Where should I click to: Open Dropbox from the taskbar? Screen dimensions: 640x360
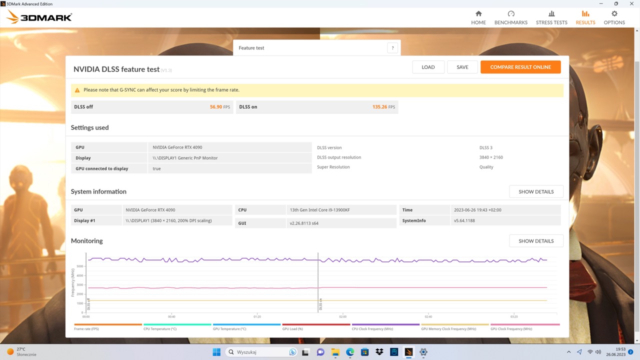click(x=379, y=352)
